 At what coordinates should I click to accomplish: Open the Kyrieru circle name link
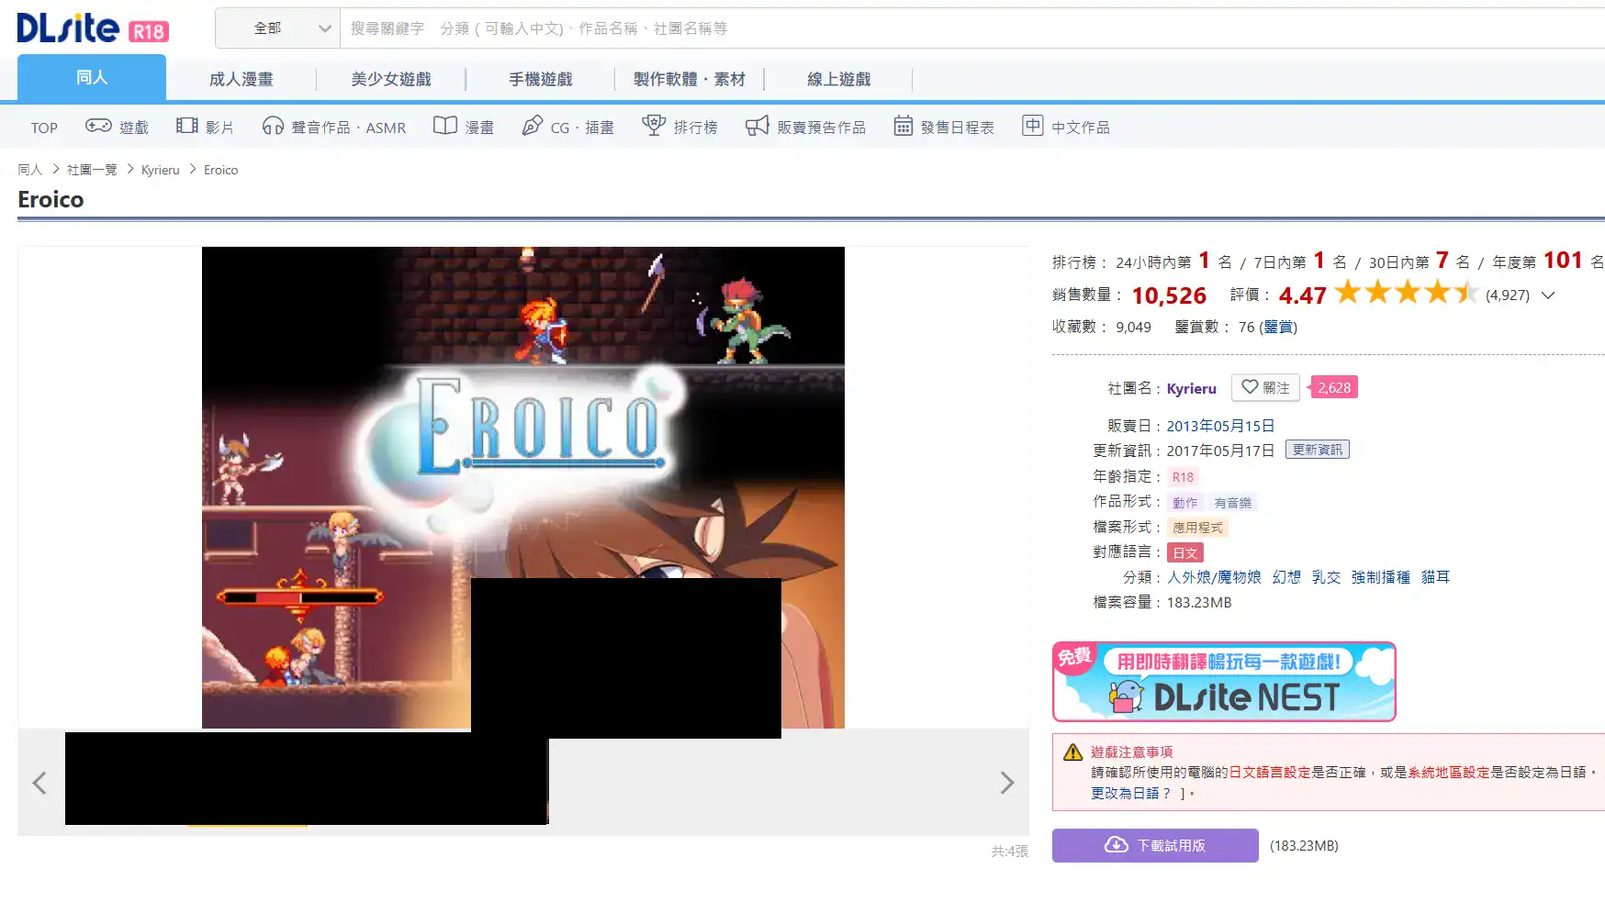click(1191, 388)
